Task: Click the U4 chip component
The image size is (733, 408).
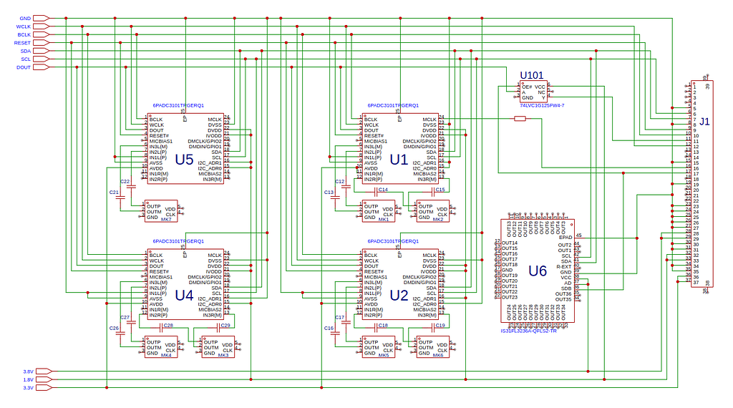Action: [185, 284]
